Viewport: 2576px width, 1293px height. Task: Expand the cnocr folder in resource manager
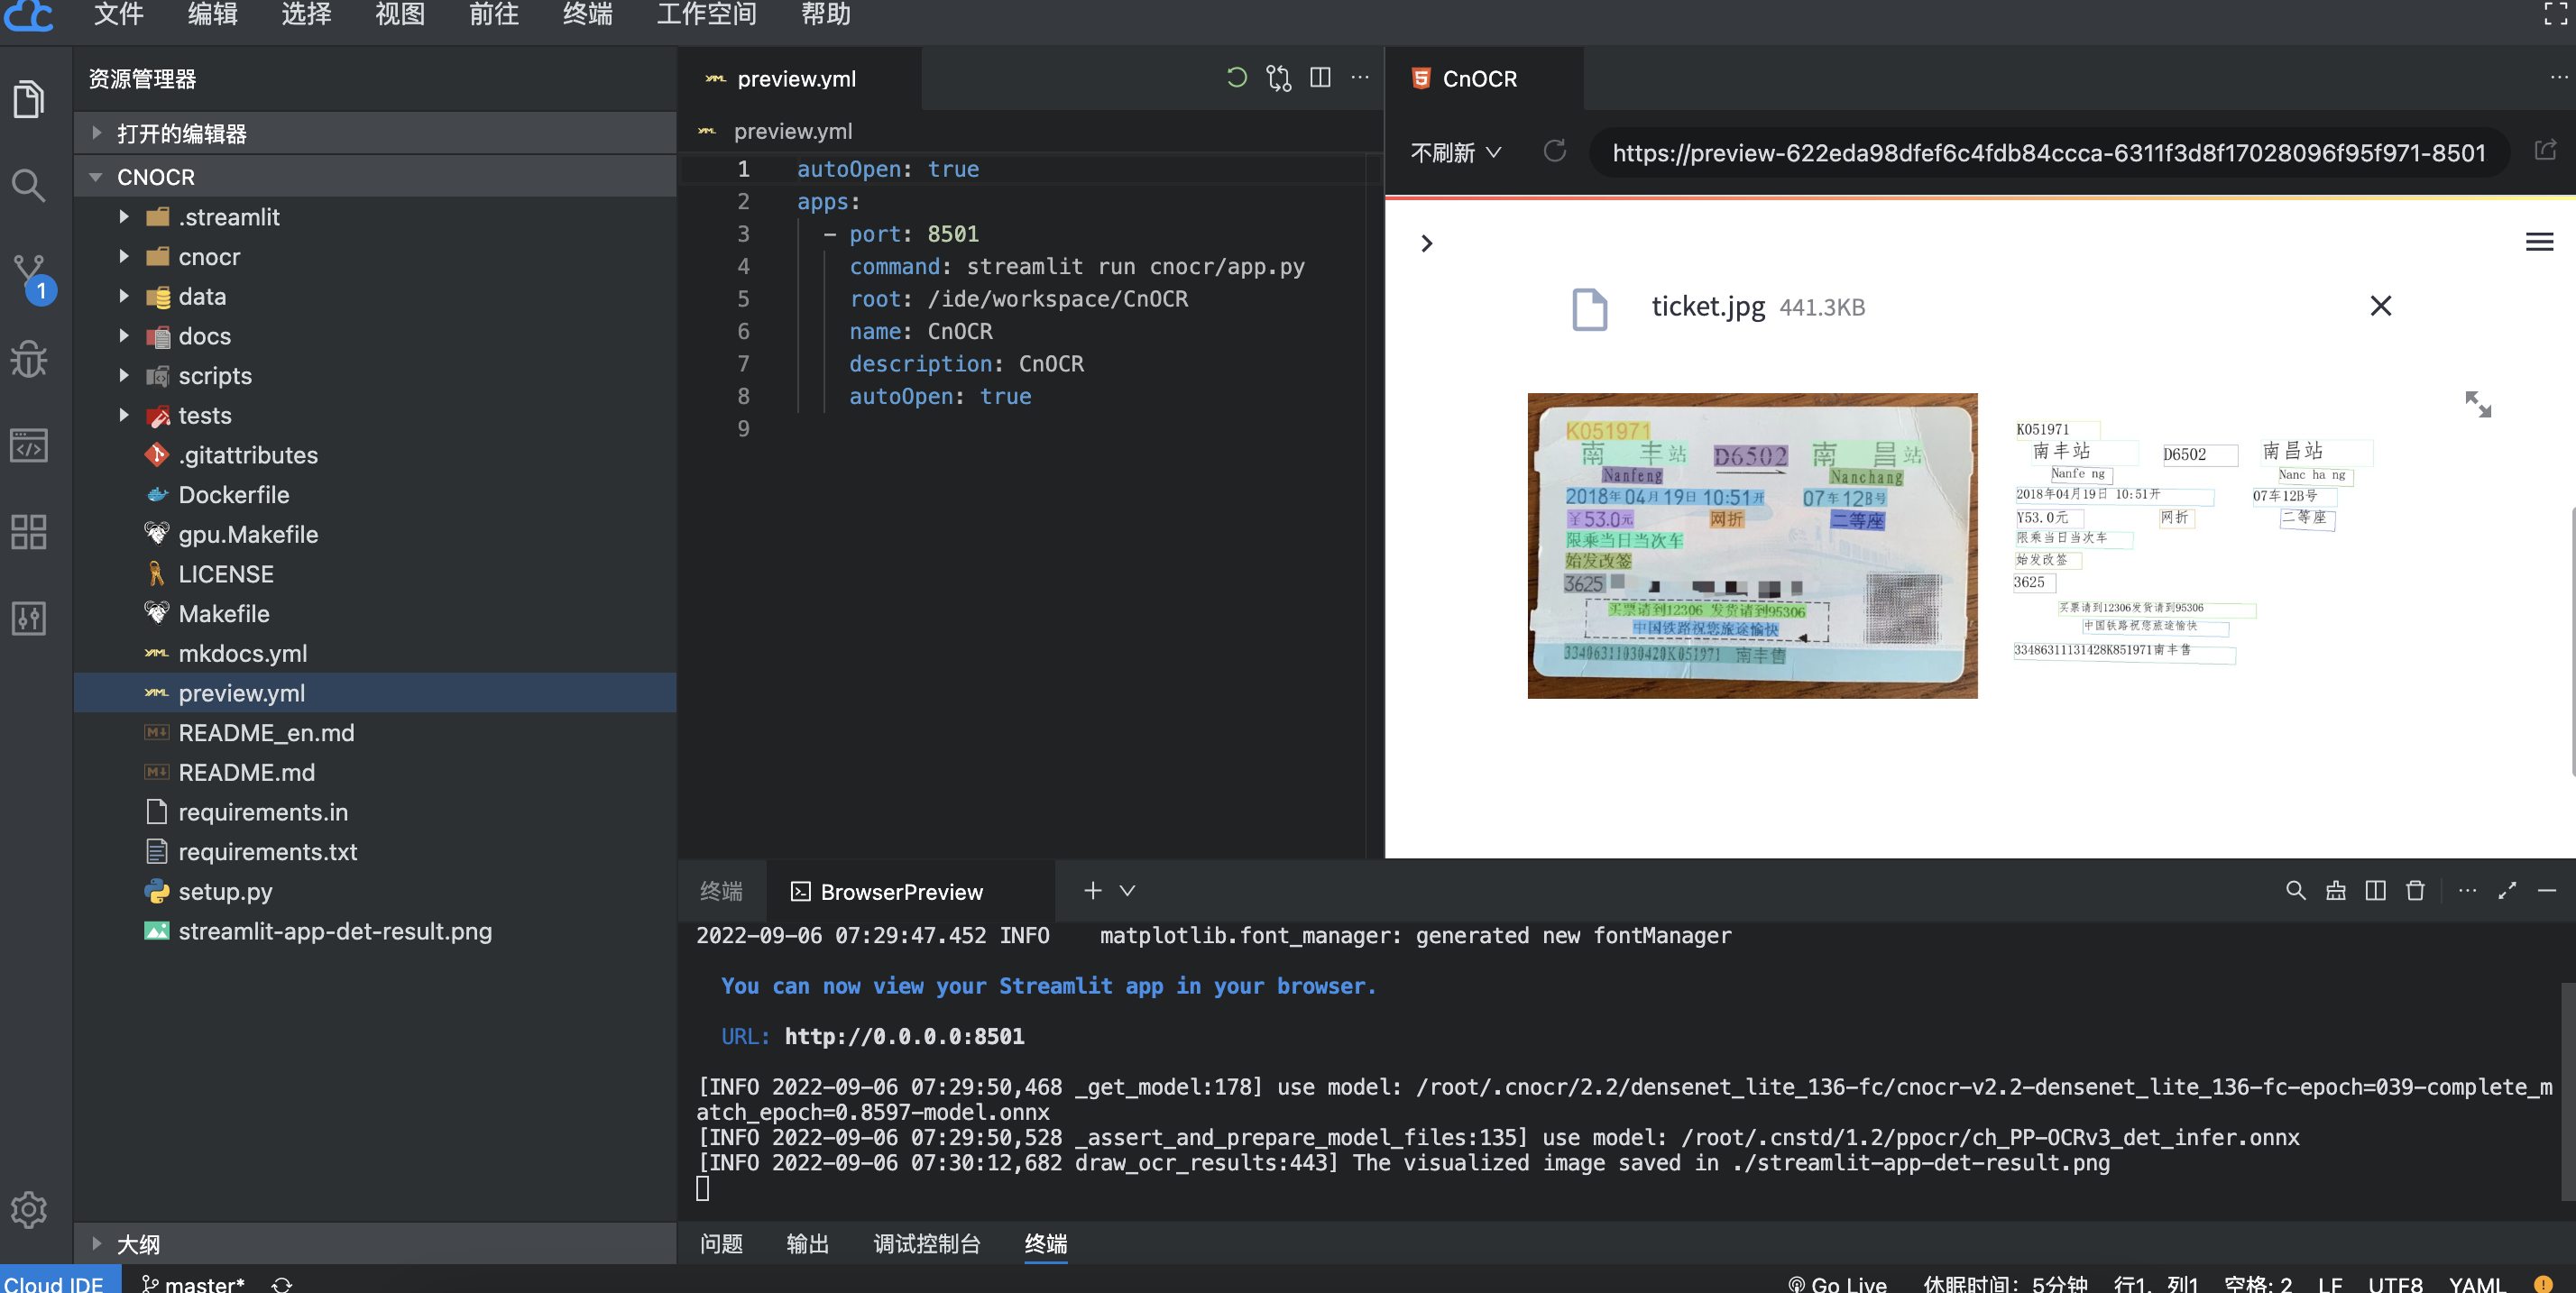click(x=124, y=257)
